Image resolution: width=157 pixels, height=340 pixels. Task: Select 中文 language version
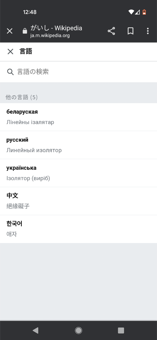(78, 201)
